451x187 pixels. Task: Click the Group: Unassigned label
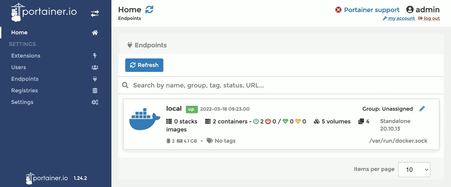click(387, 108)
